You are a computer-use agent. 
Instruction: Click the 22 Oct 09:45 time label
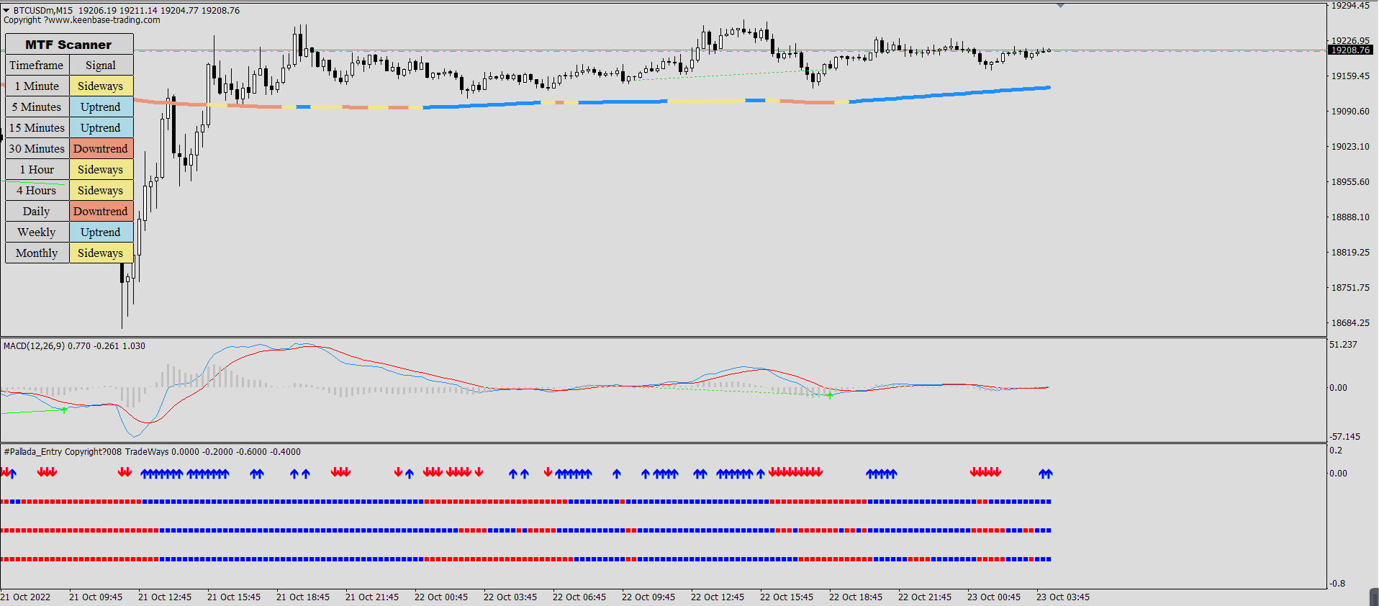pyautogui.click(x=648, y=597)
